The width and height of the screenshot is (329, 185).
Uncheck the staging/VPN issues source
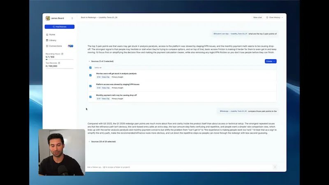[x=90, y=86]
